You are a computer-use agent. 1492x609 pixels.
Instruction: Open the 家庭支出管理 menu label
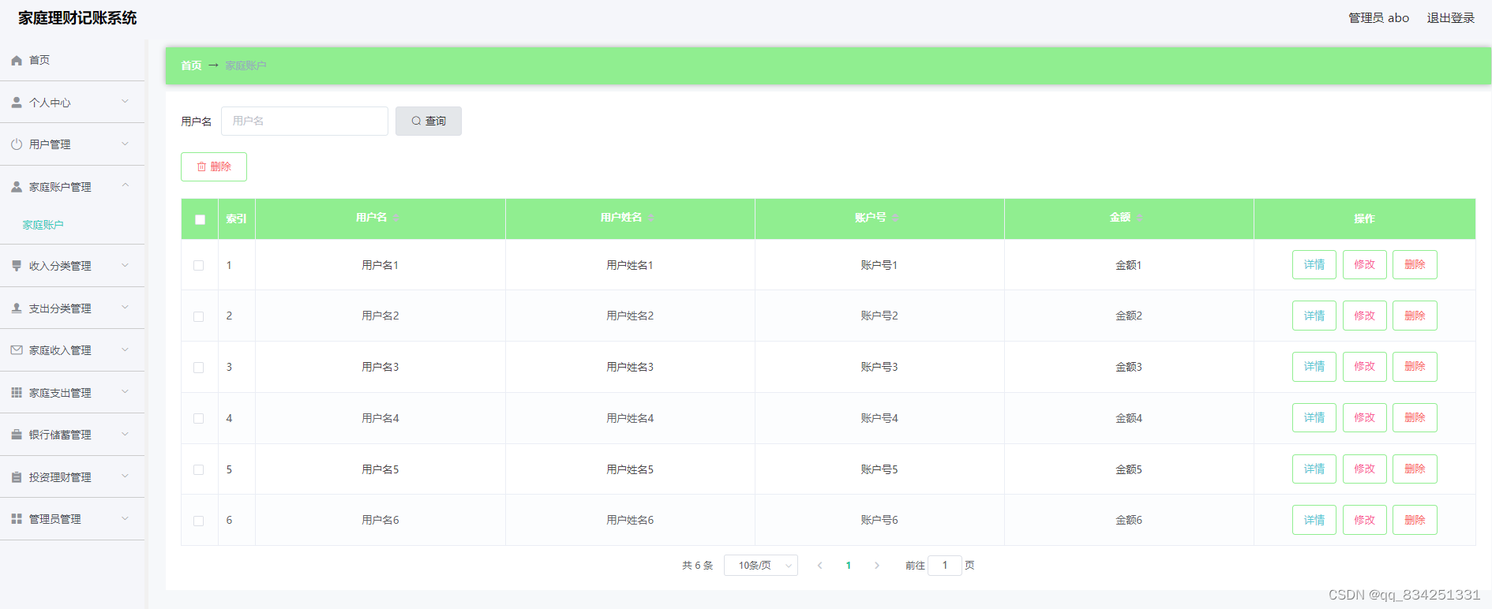click(60, 393)
